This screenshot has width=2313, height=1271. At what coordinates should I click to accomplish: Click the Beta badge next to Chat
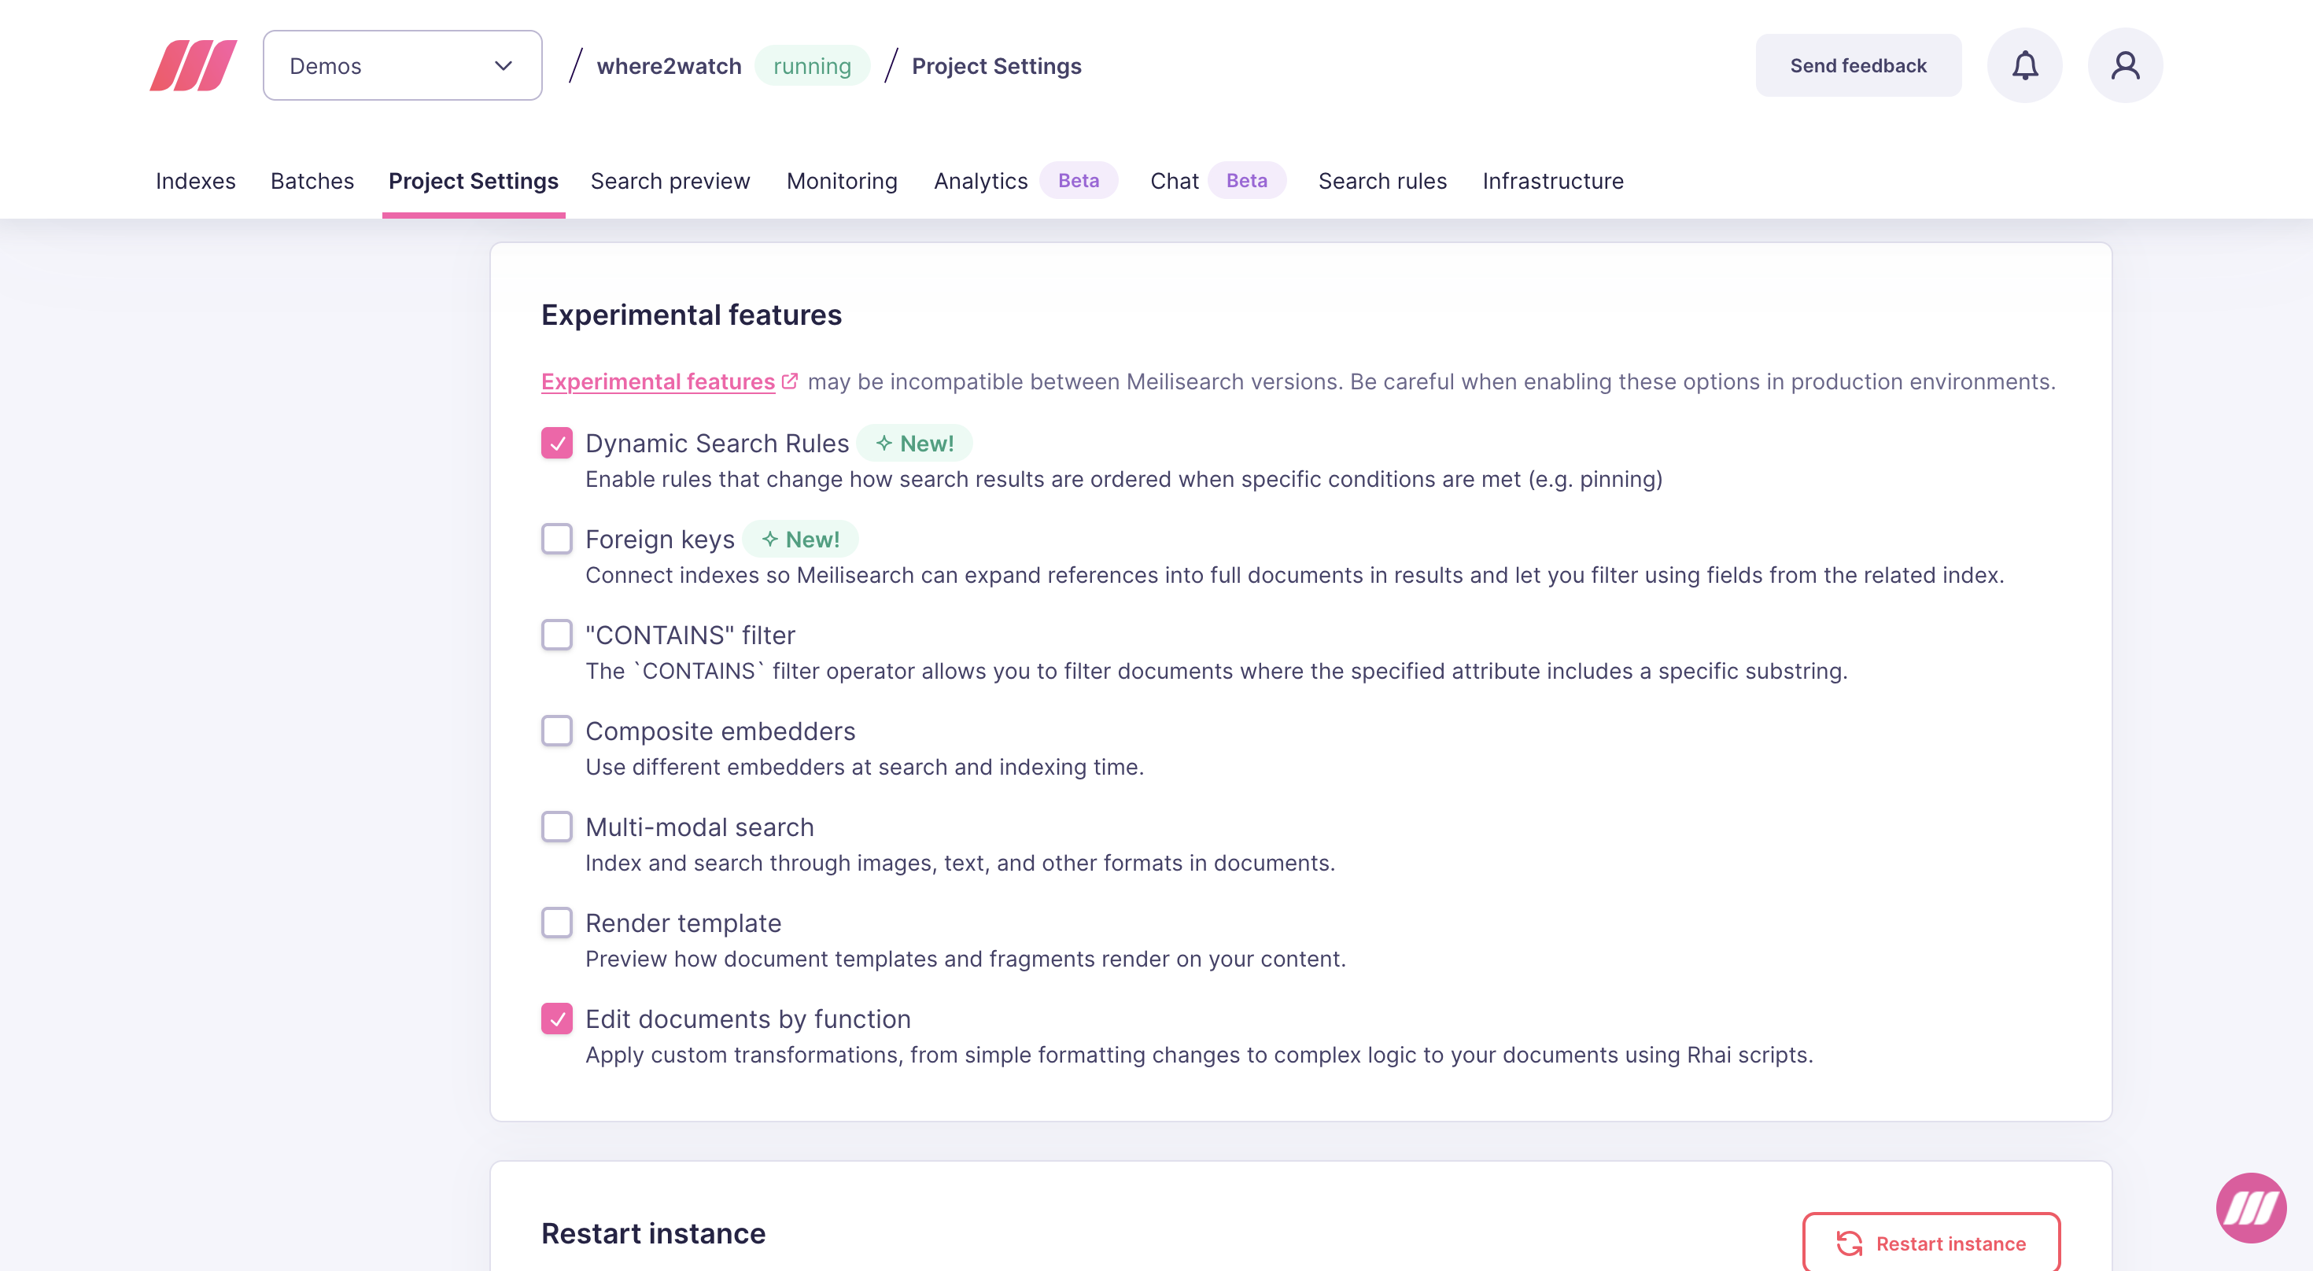pyautogui.click(x=1246, y=180)
